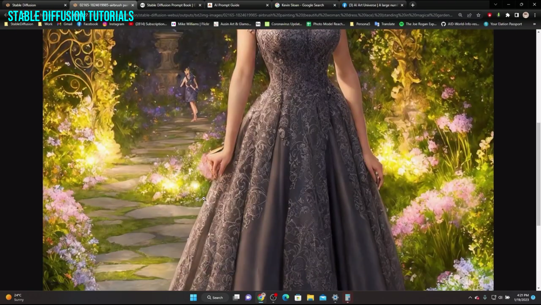The width and height of the screenshot is (541, 305).
Task: Click the generated woman in lace dress image
Action: pos(268,160)
